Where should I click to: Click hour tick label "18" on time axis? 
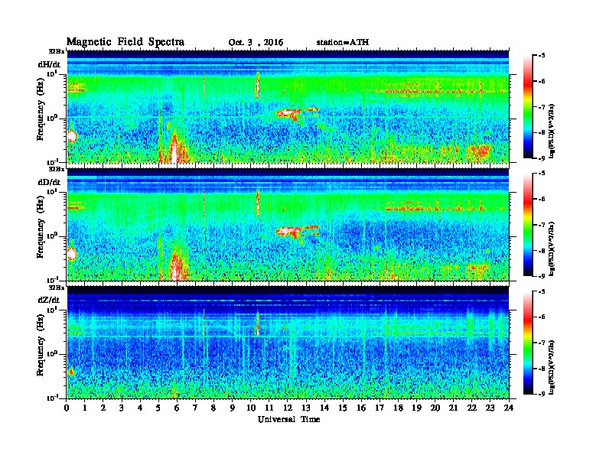click(x=398, y=408)
